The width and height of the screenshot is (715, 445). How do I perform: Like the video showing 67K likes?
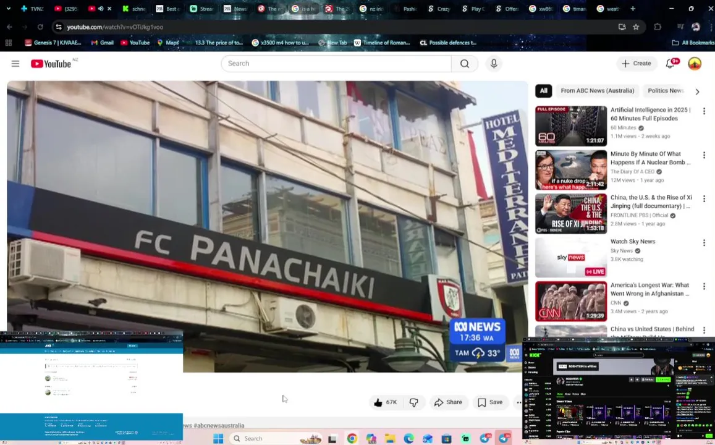386,402
